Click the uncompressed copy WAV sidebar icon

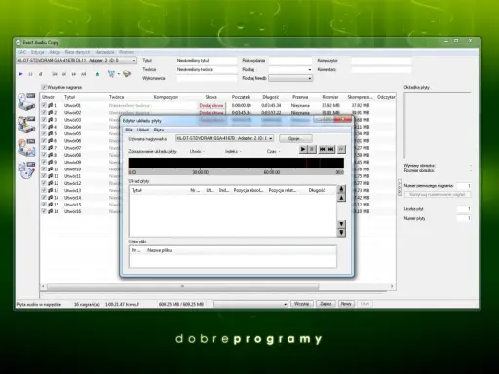(x=26, y=101)
